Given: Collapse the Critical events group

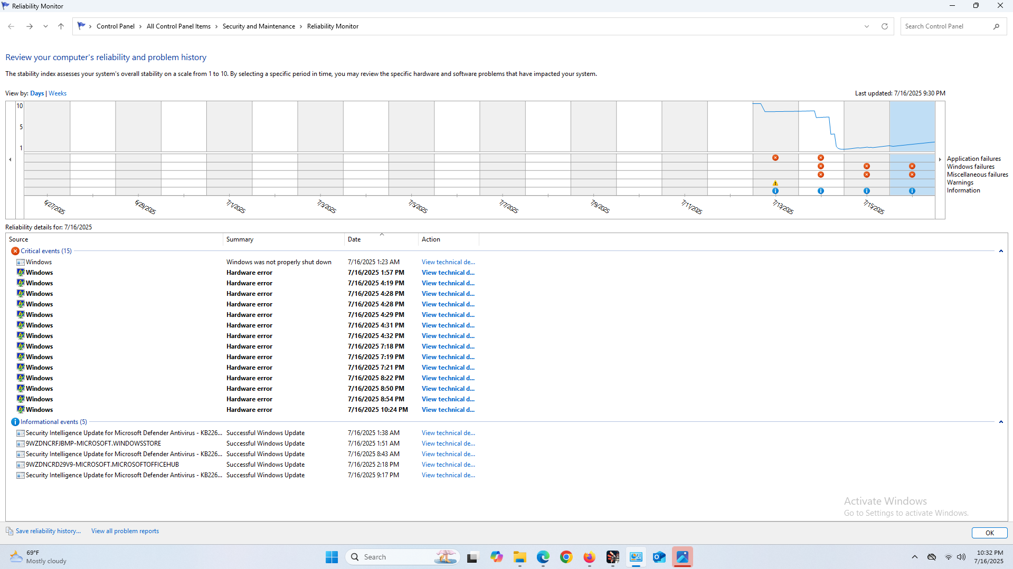Looking at the screenshot, I should tap(1000, 251).
